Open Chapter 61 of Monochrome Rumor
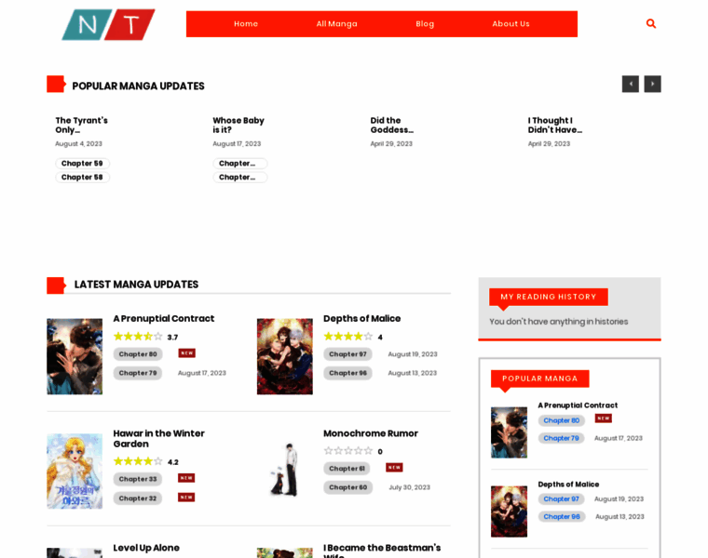This screenshot has height=558, width=708. pos(347,469)
